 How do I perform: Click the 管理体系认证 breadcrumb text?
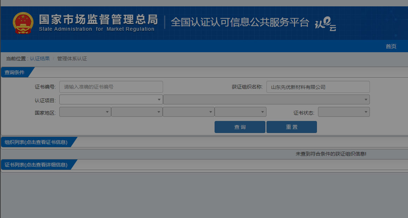pos(72,59)
